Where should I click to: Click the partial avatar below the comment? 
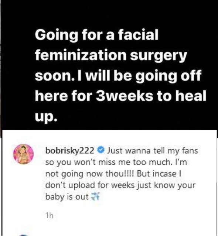[x=24, y=235]
